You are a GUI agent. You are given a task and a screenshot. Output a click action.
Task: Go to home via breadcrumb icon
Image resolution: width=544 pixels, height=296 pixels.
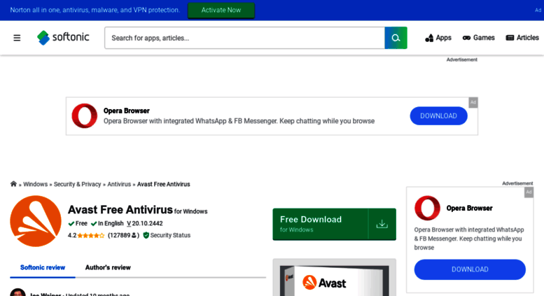pos(13,184)
